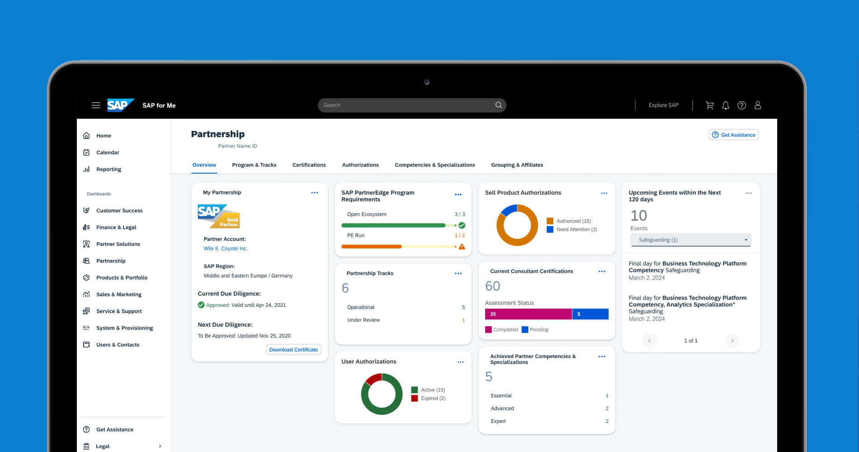Select Advanced competencies row
Image resolution: width=859 pixels, height=452 pixels.
[549, 409]
